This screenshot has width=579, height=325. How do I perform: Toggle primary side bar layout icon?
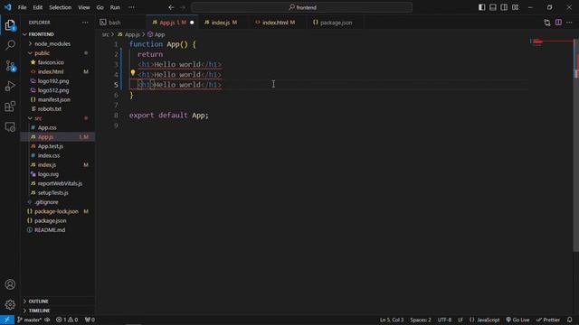(x=481, y=7)
